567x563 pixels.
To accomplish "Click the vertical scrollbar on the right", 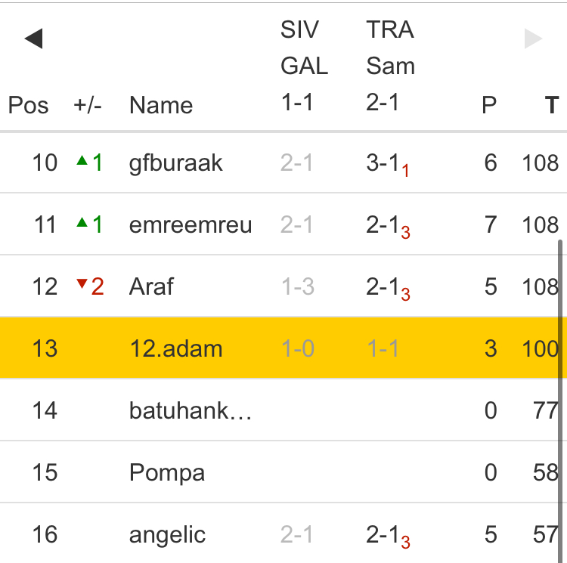I will pos(560,378).
